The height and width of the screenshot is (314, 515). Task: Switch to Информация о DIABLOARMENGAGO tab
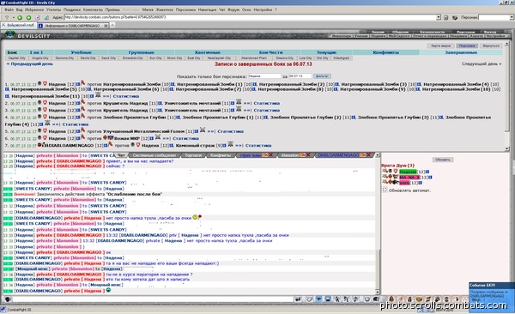[72, 25]
